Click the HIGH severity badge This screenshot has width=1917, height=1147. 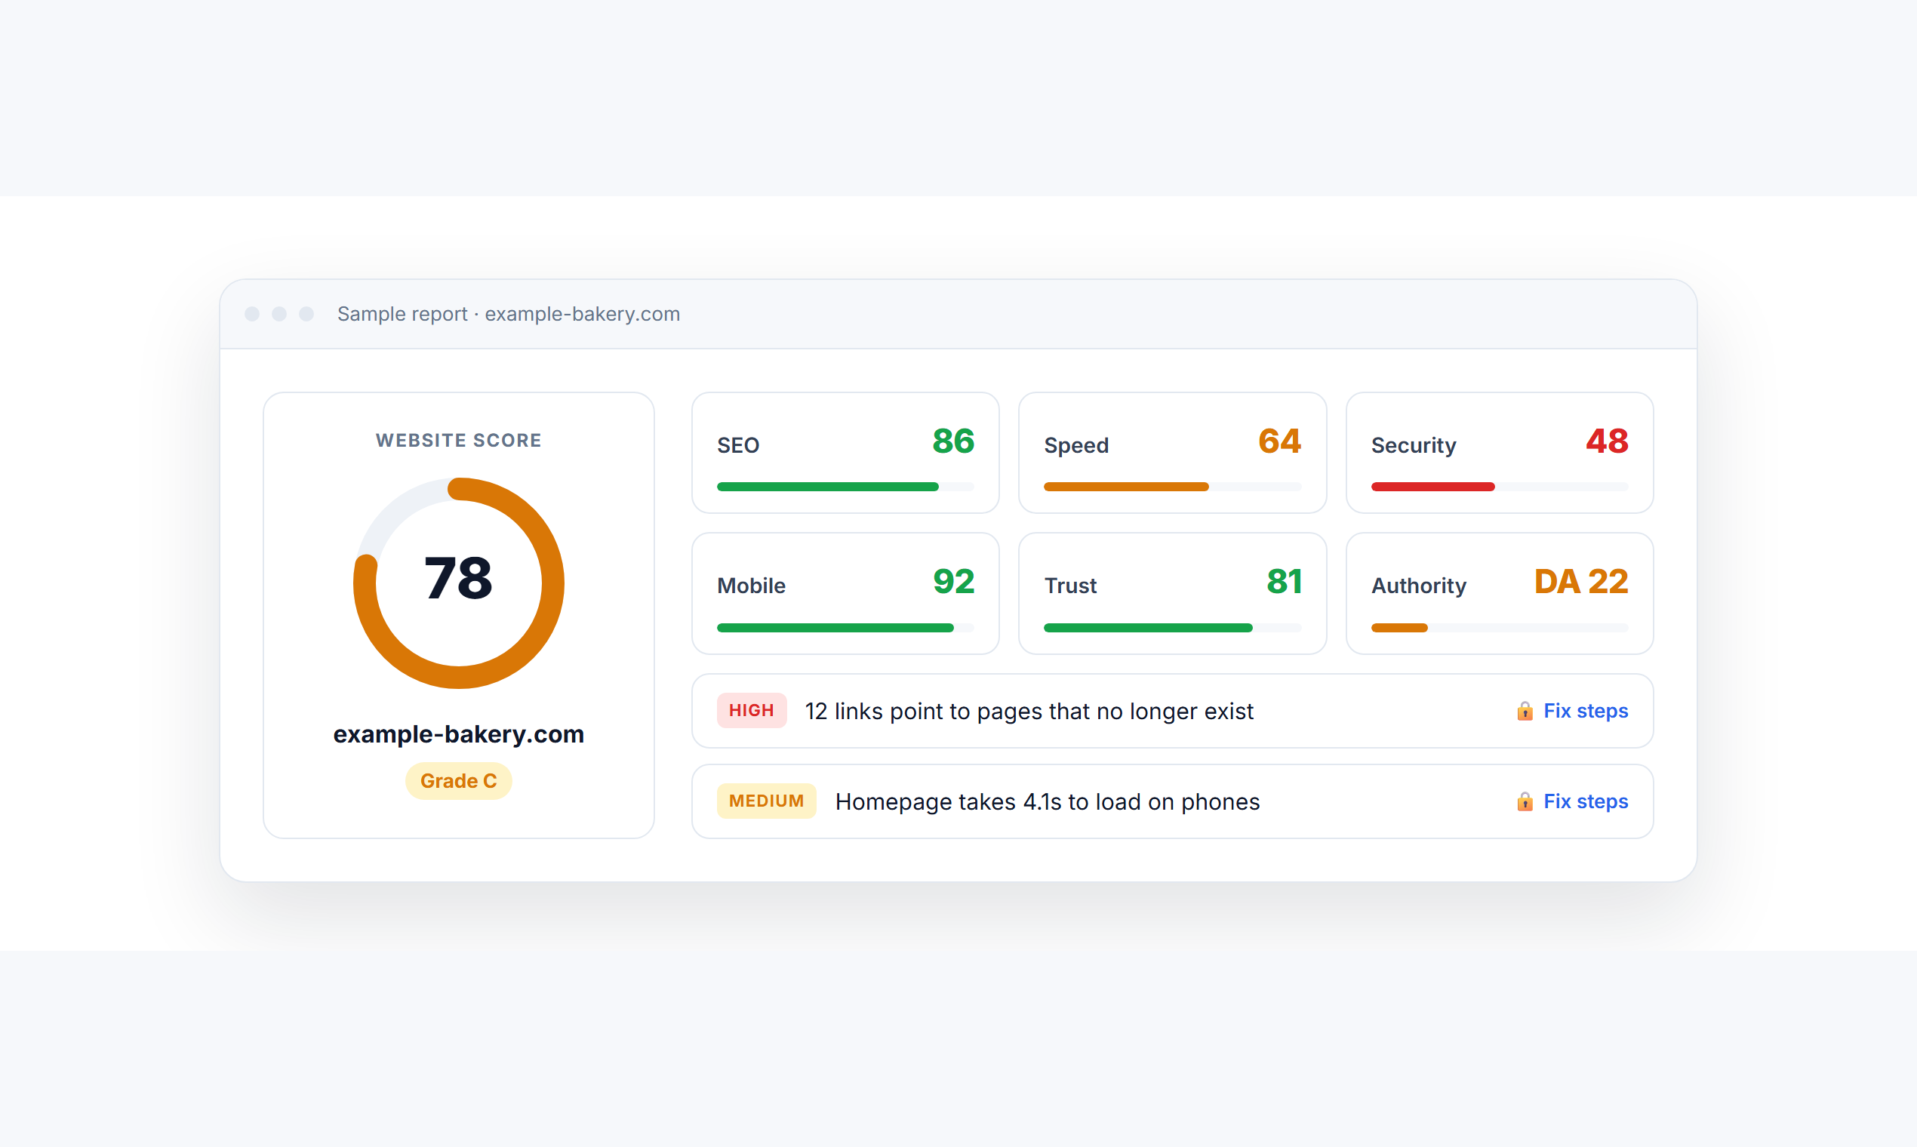pyautogui.click(x=752, y=710)
